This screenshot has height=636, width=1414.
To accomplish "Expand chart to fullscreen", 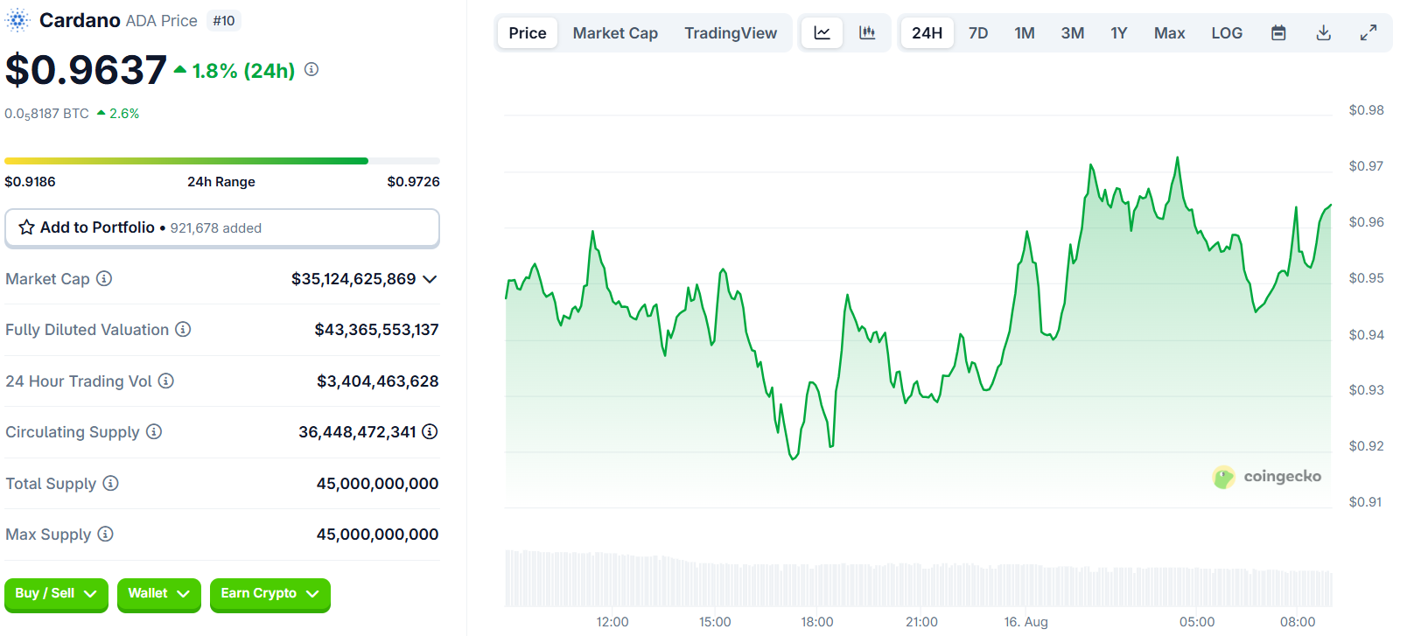I will pyautogui.click(x=1368, y=33).
